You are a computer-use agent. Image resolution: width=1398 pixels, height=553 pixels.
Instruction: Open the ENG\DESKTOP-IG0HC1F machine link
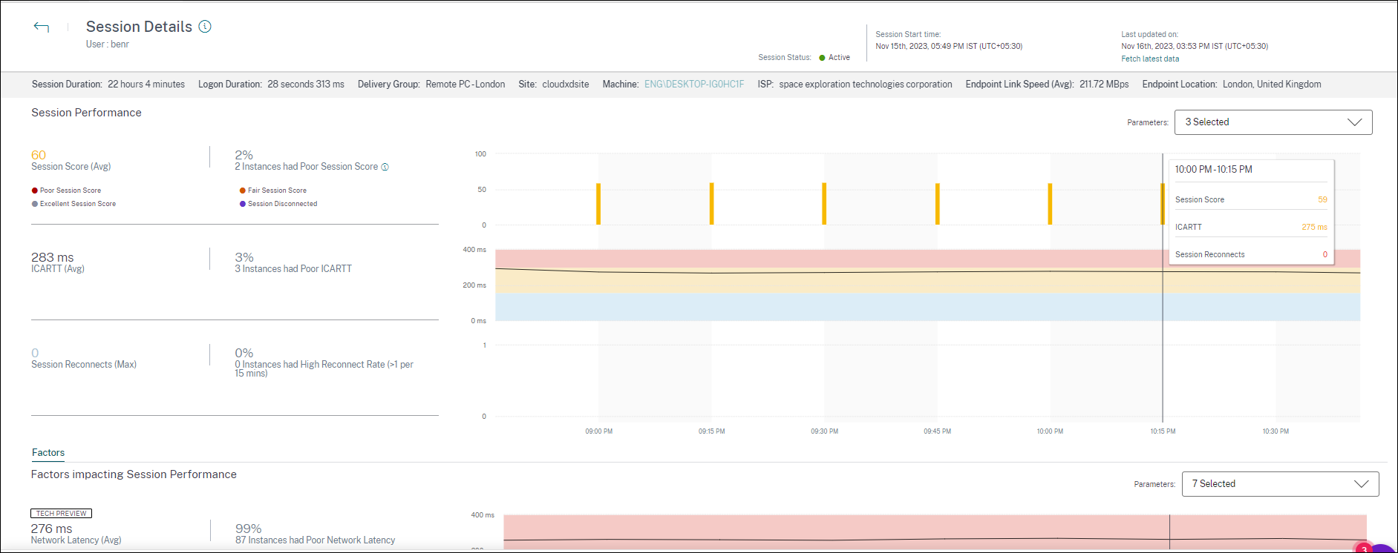coord(693,85)
